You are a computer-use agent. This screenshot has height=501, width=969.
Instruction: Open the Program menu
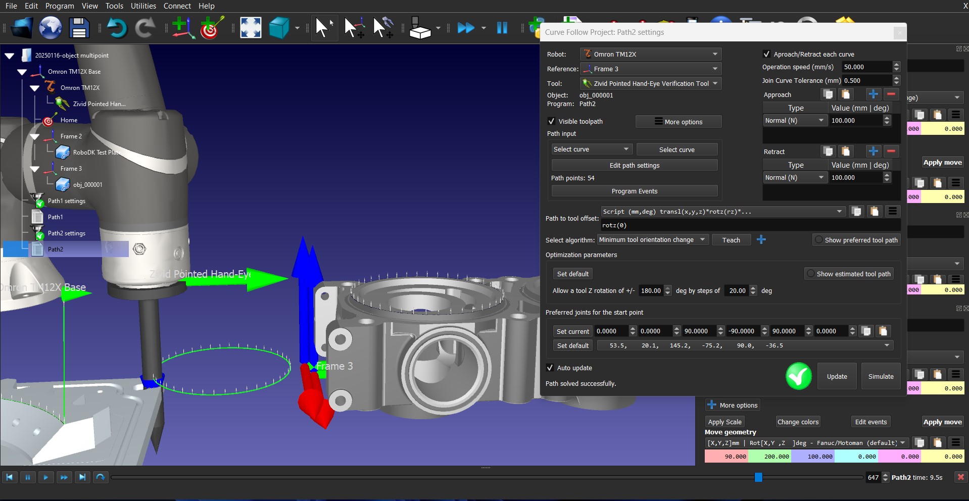pyautogui.click(x=60, y=6)
